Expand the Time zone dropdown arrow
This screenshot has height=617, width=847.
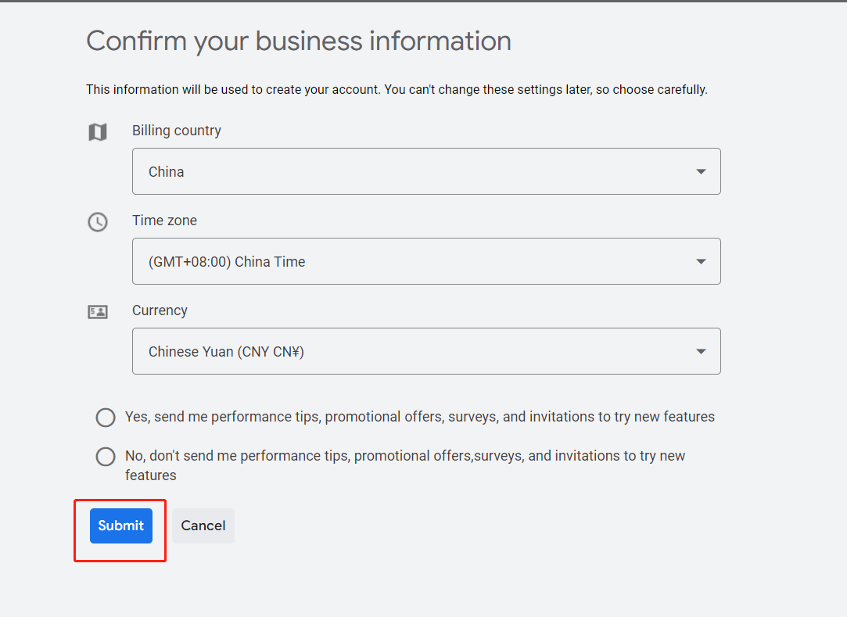pyautogui.click(x=701, y=261)
